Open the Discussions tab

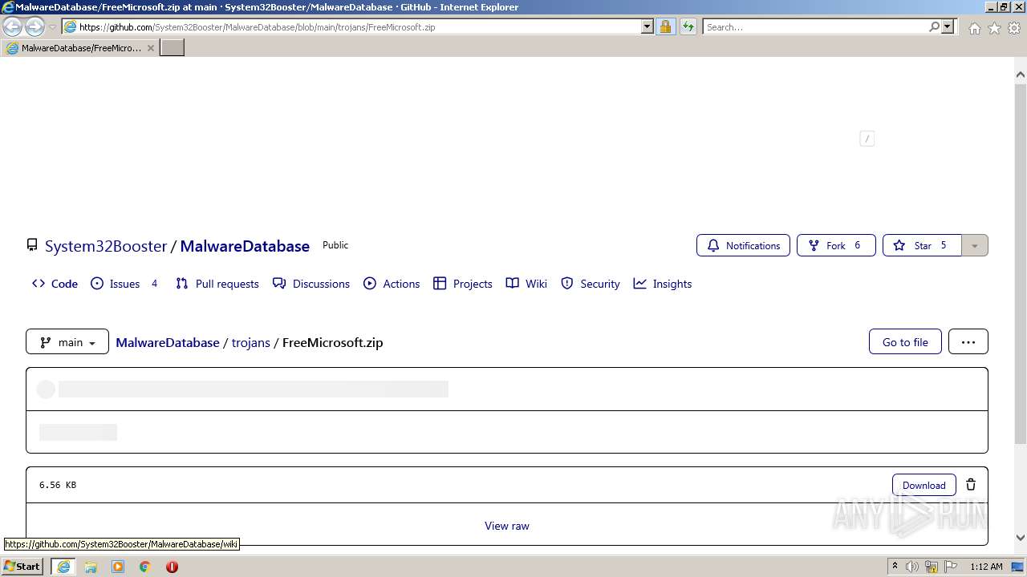coord(311,284)
